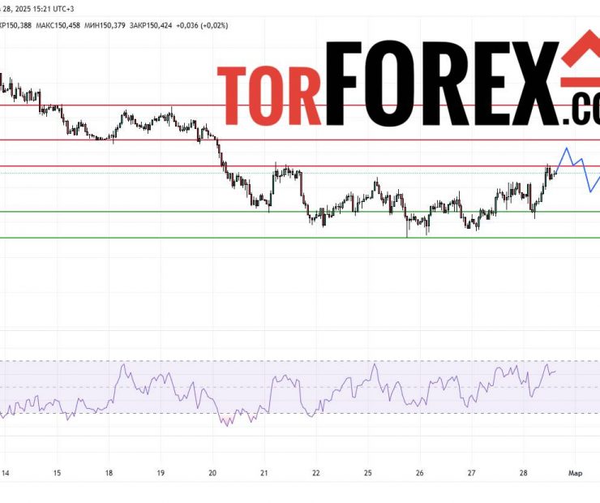This screenshot has width=600, height=503.
Task: Click the МИН150,379 low value
Action: (105, 26)
